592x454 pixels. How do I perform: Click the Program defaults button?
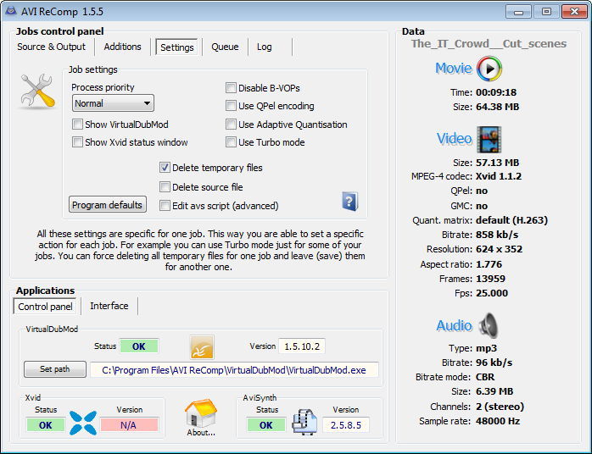[x=107, y=205]
